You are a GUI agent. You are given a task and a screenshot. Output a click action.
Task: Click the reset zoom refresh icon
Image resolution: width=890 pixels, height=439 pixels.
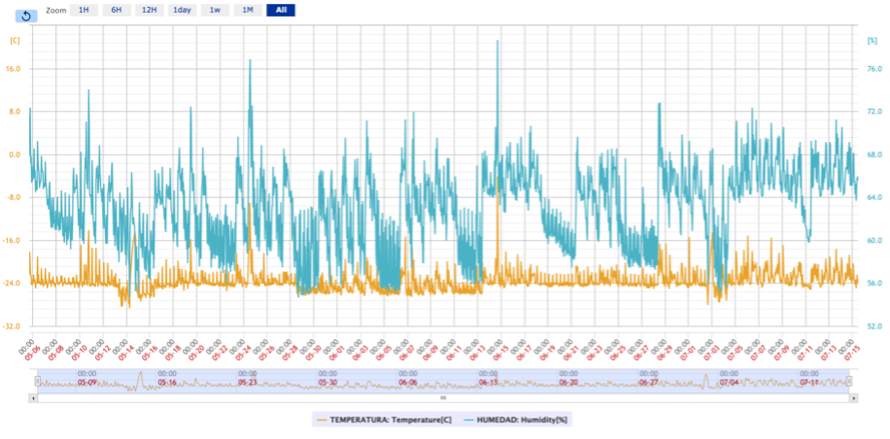[x=26, y=16]
